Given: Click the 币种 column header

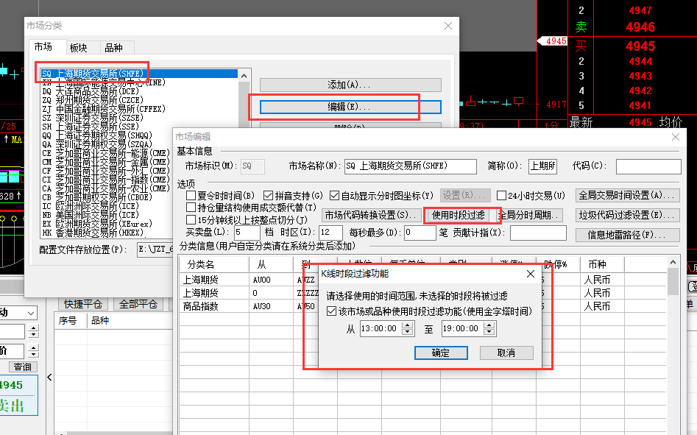Looking at the screenshot, I should (x=602, y=265).
